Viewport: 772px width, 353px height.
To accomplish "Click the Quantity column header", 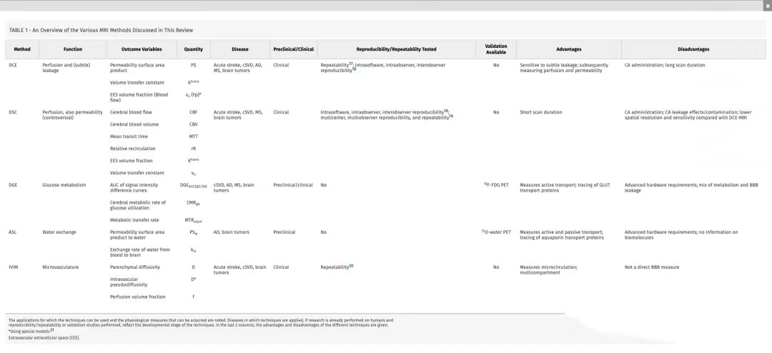I will pyautogui.click(x=193, y=49).
